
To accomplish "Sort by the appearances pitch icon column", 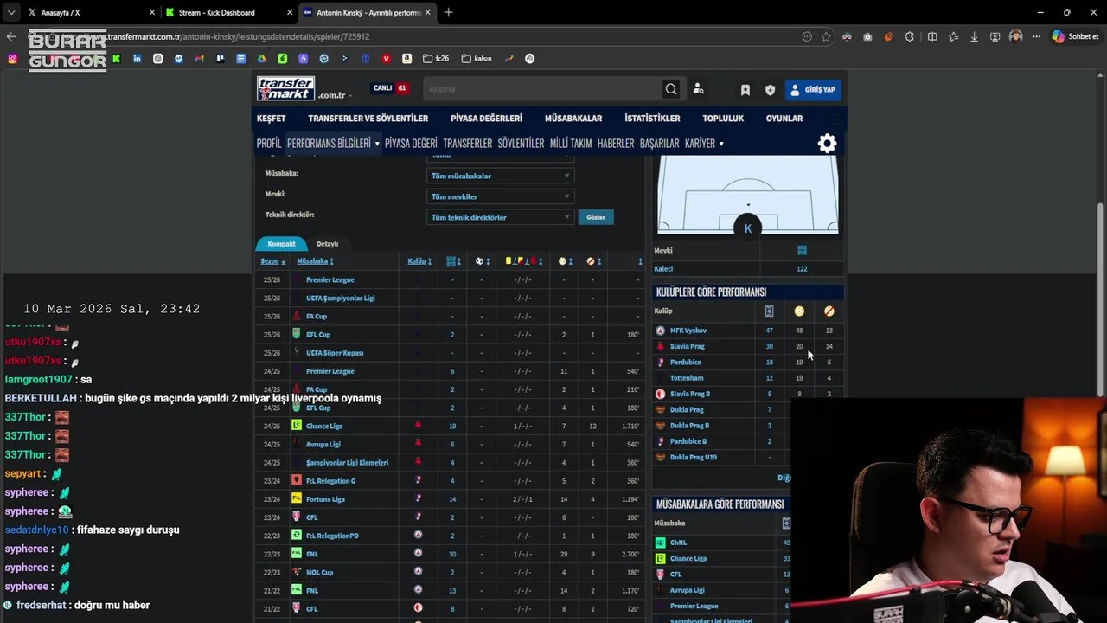I will 454,261.
